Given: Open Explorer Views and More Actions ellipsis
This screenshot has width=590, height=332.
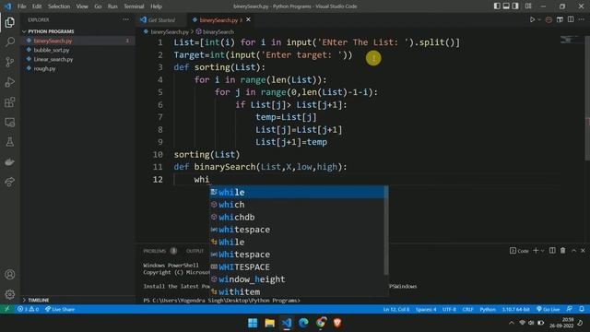Looking at the screenshot, I should (x=125, y=19).
